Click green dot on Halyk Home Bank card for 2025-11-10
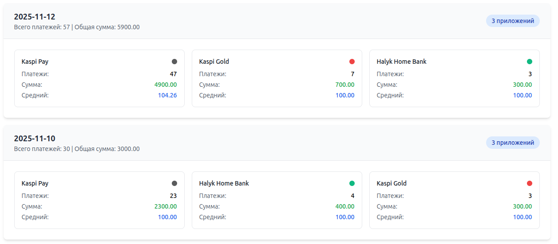 pos(352,184)
